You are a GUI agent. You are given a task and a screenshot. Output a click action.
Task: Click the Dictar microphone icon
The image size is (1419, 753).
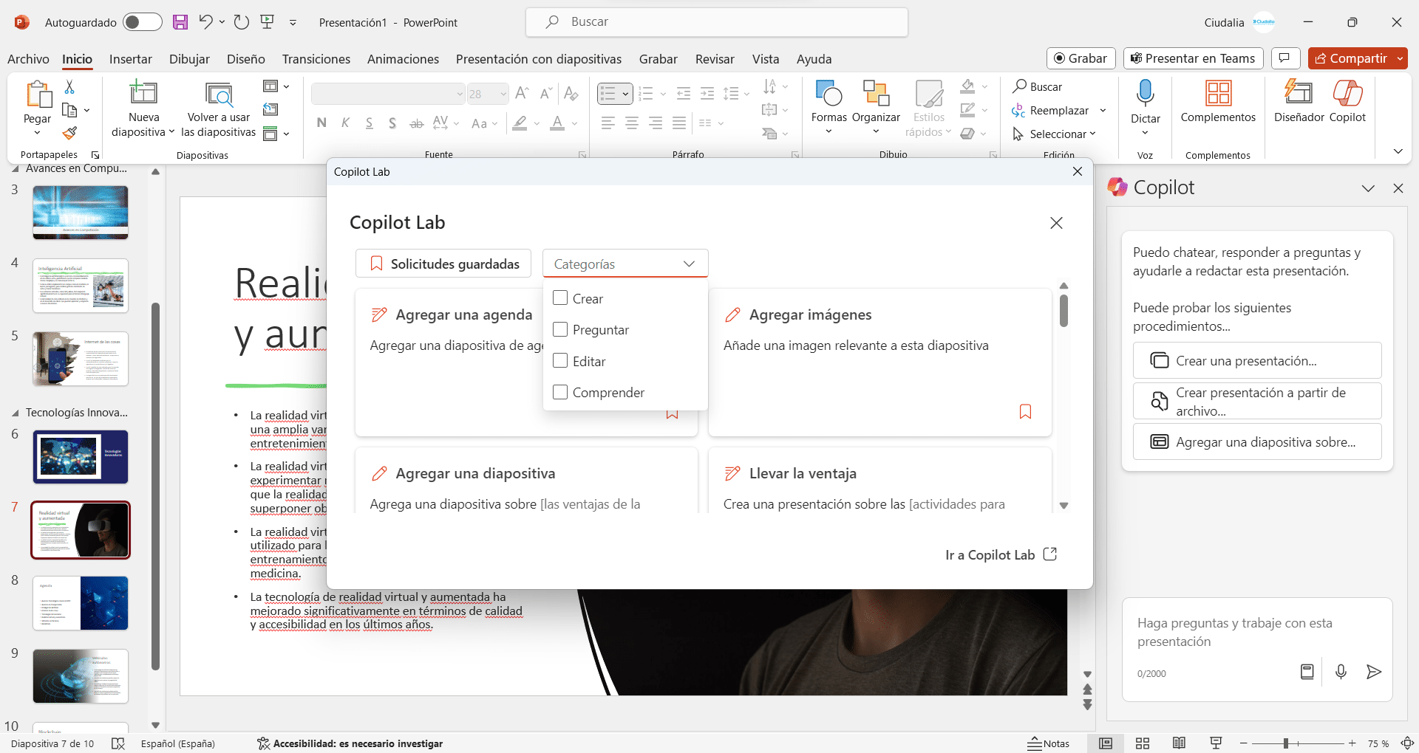coord(1145,94)
